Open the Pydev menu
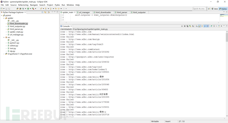Image resolution: width=228 pixels, height=123 pixels. tap(57, 5)
